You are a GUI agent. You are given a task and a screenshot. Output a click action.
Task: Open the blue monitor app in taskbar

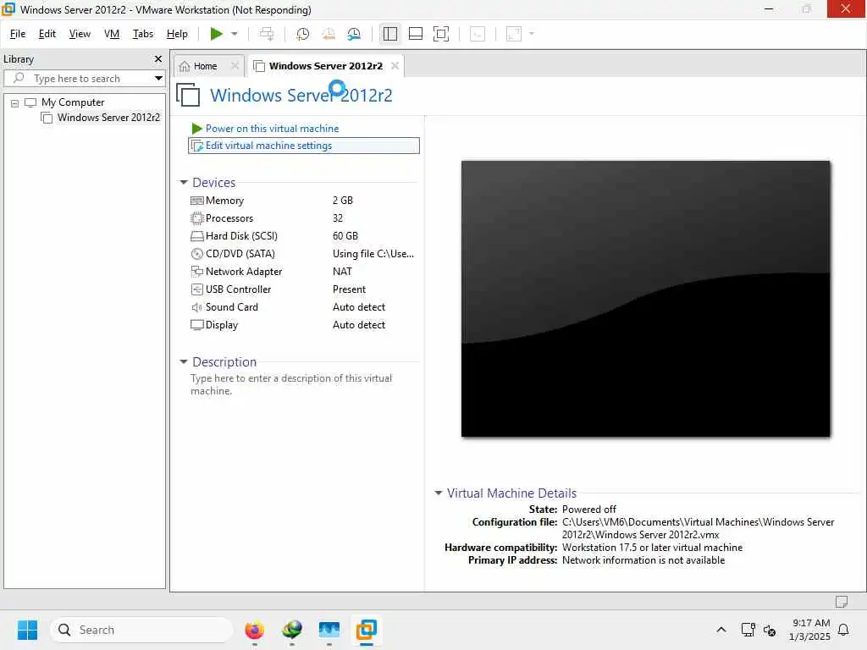click(x=329, y=630)
